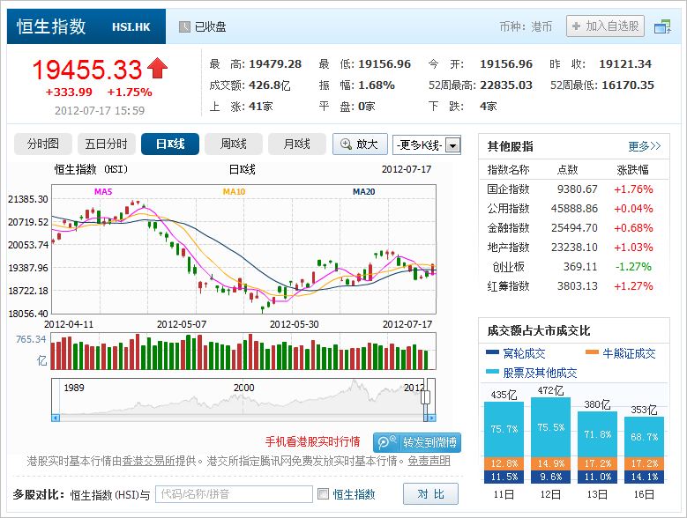This screenshot has width=687, height=518.
Task: Open the 香港交易所 link
Action: [x=148, y=461]
